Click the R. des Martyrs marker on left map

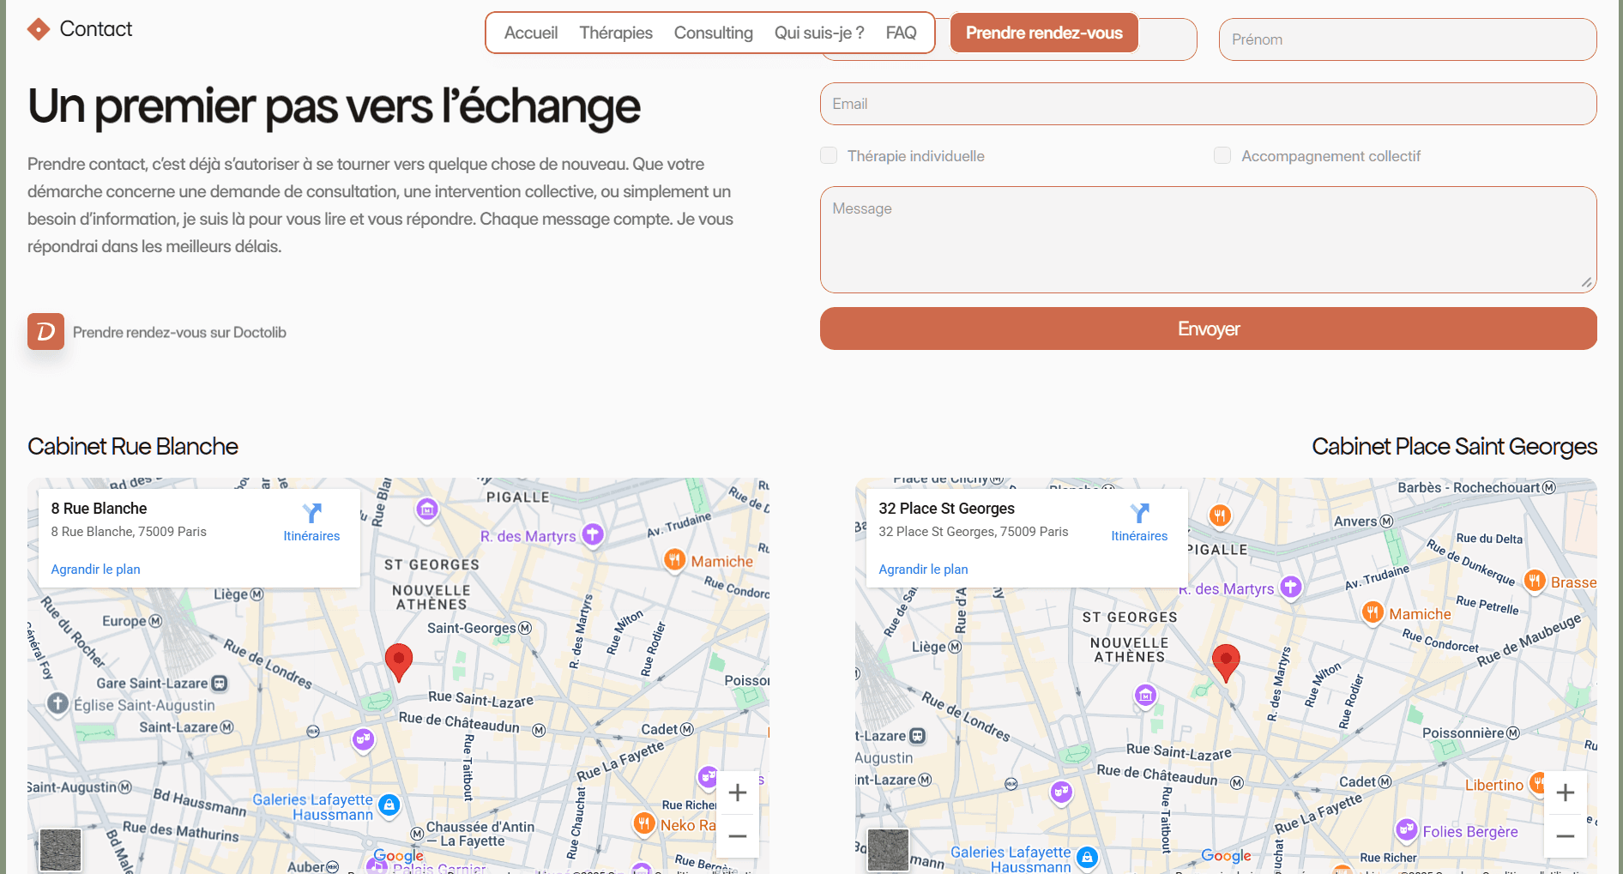pyautogui.click(x=593, y=534)
